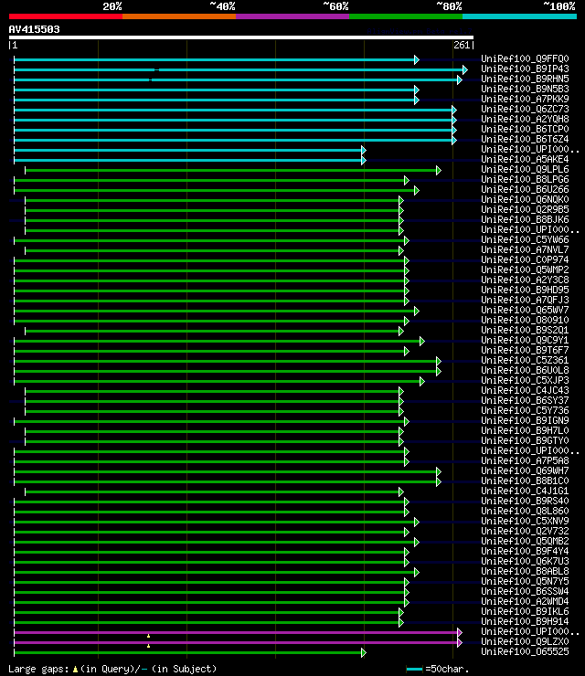Click the Large gaps legend text
This screenshot has width=585, height=676.
[112, 669]
